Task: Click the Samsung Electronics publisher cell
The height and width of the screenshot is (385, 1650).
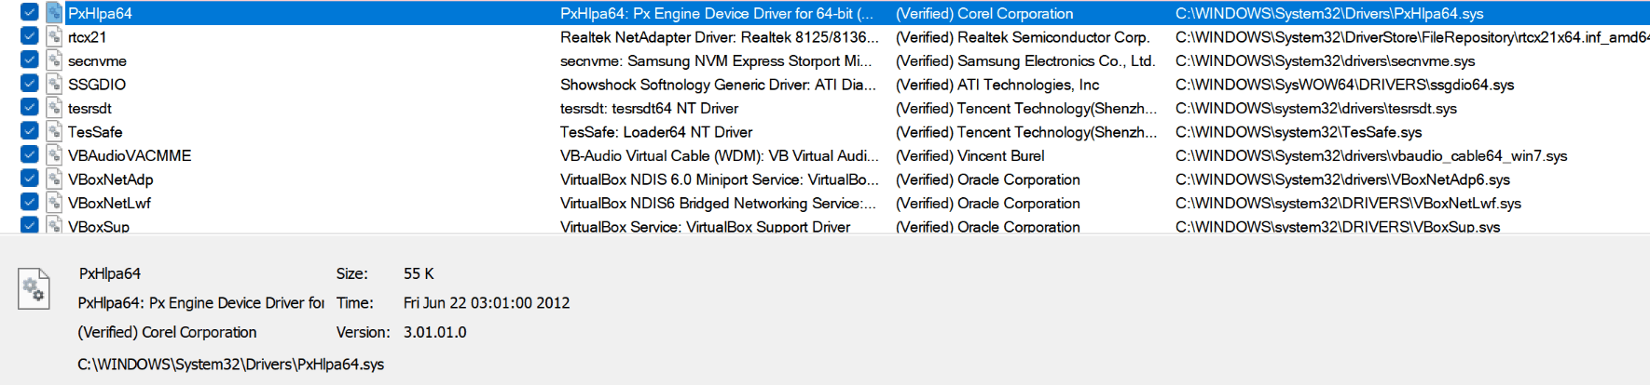Action: [1025, 60]
